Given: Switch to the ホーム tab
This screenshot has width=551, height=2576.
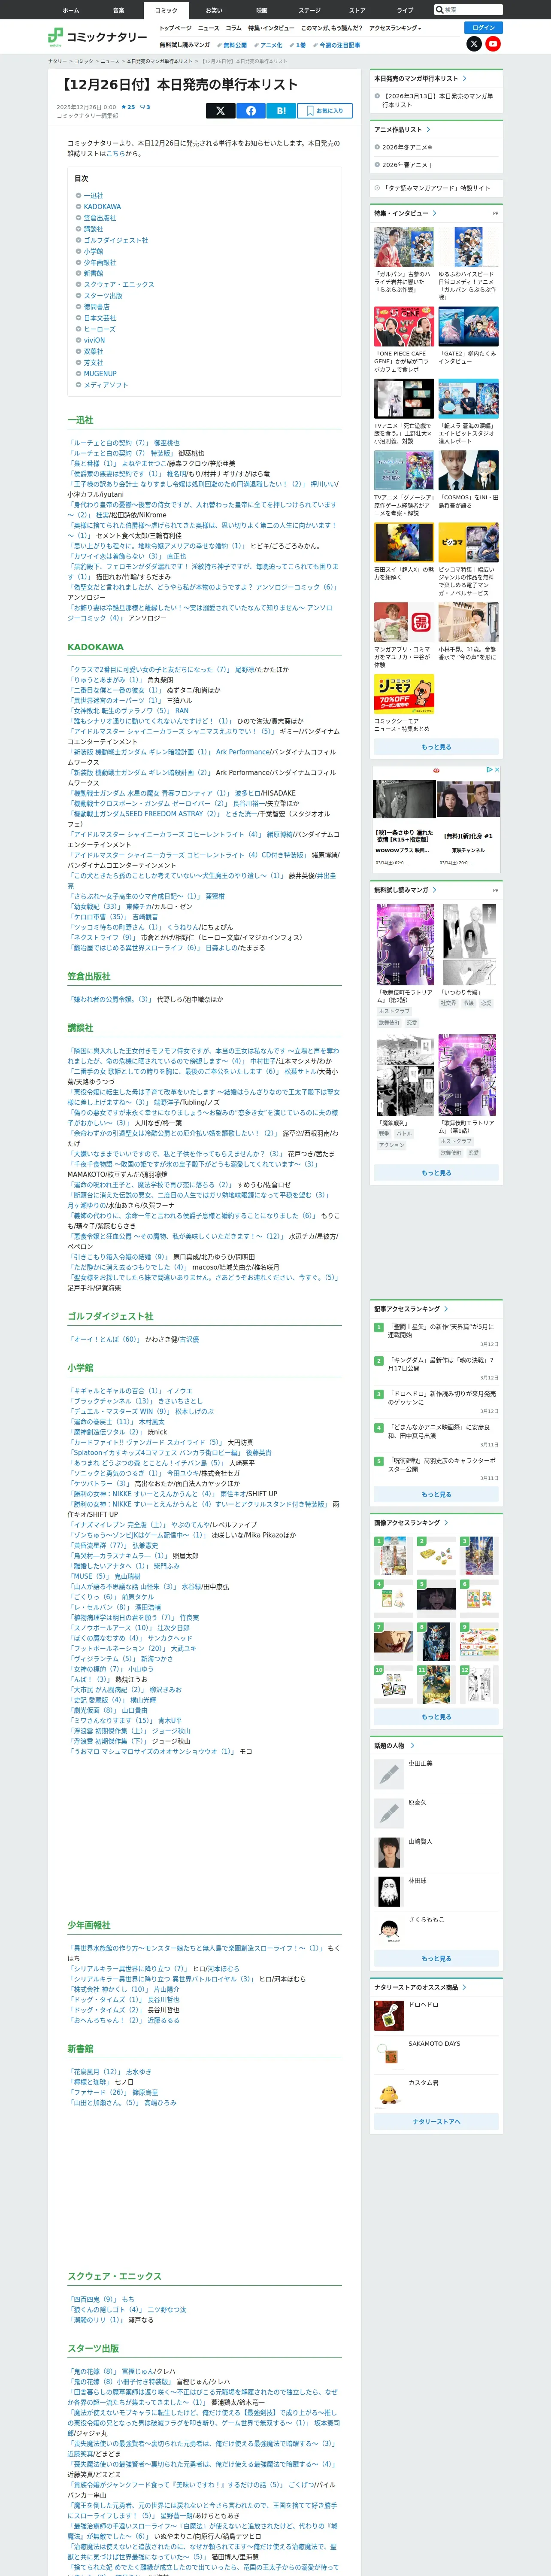Looking at the screenshot, I should [71, 10].
